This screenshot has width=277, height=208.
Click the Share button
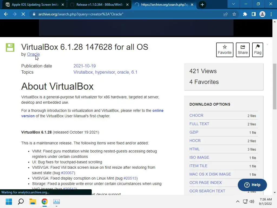pos(243,50)
